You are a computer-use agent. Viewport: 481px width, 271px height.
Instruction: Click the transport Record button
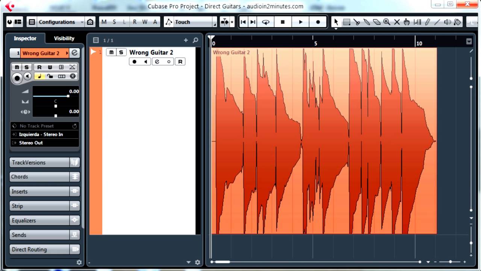click(x=318, y=22)
